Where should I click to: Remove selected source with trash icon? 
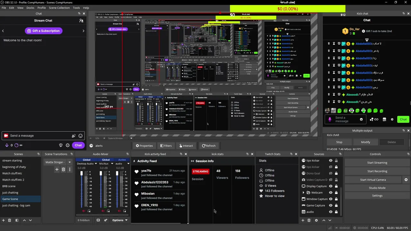click(x=309, y=220)
